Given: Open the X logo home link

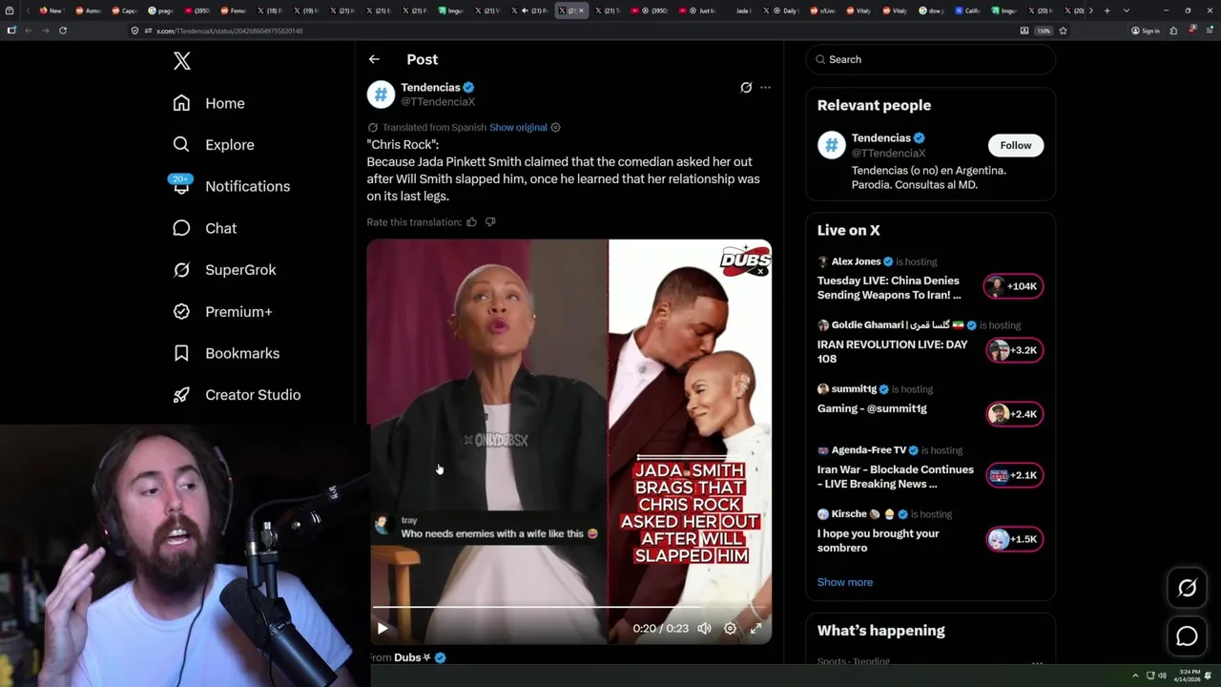Looking at the screenshot, I should pyautogui.click(x=182, y=61).
